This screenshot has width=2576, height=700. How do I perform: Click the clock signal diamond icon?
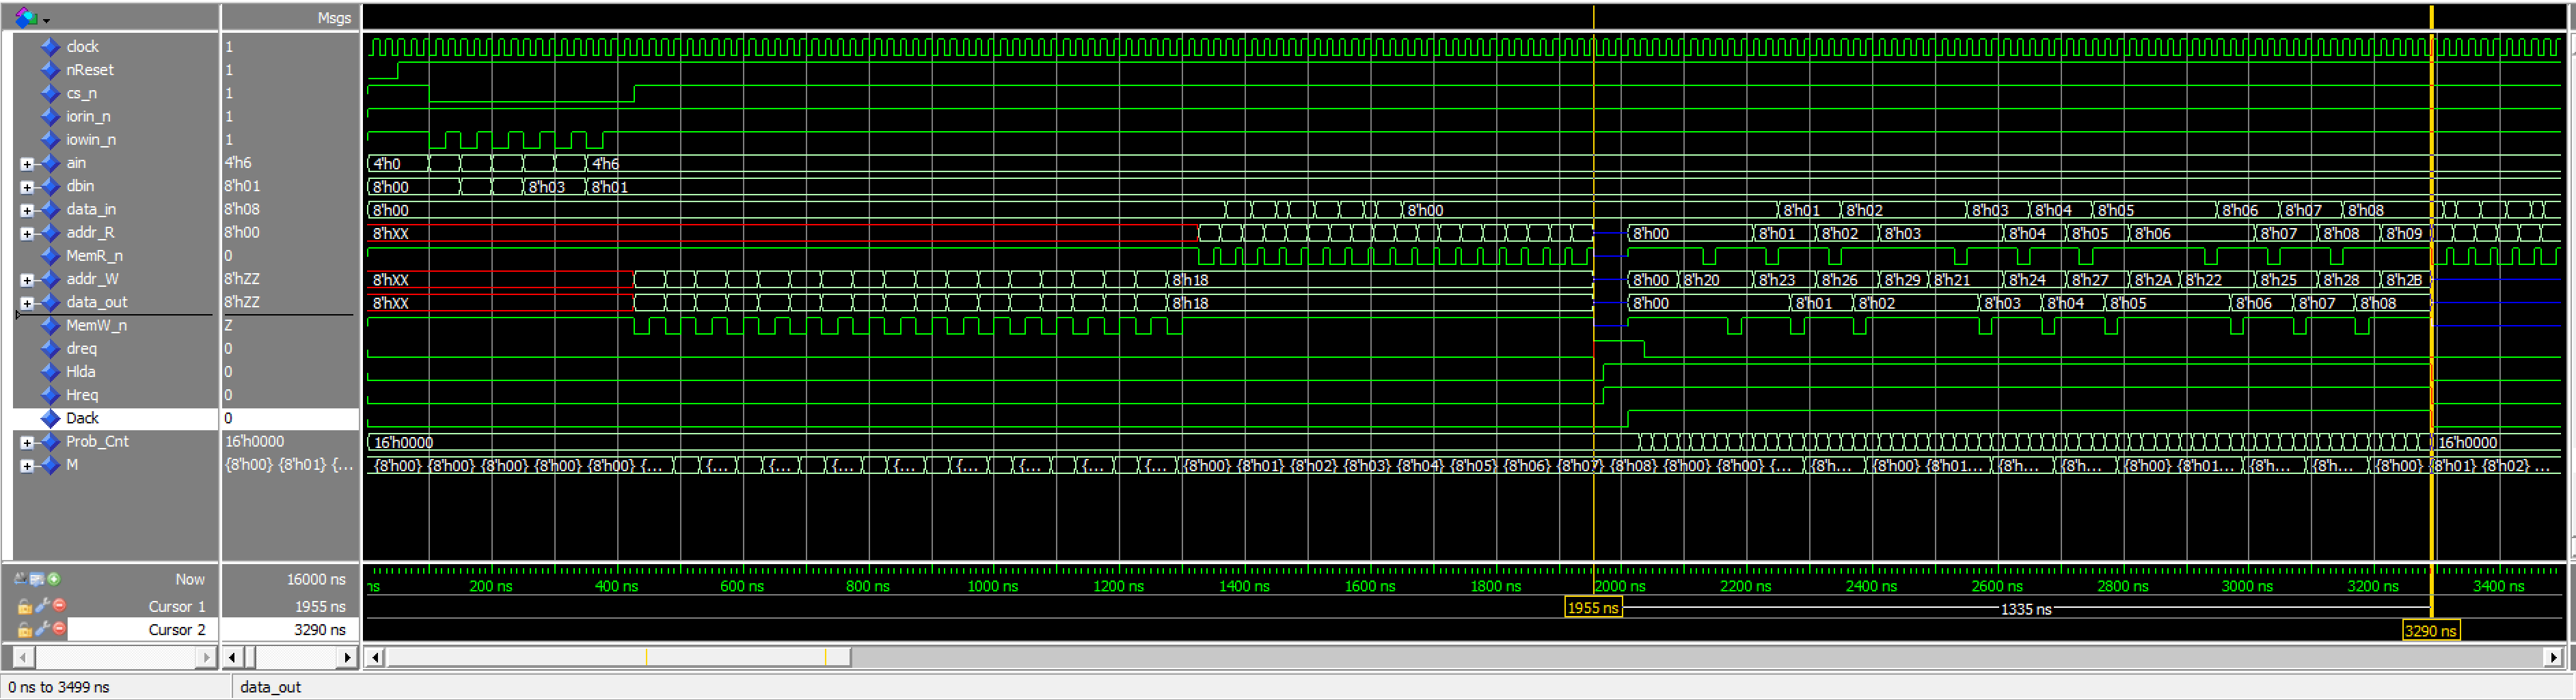click(50, 46)
